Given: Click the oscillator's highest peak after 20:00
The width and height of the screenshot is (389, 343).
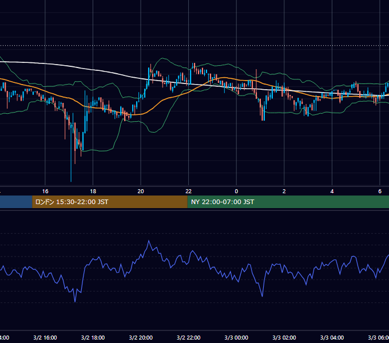Looking at the screenshot, I should point(149,241).
